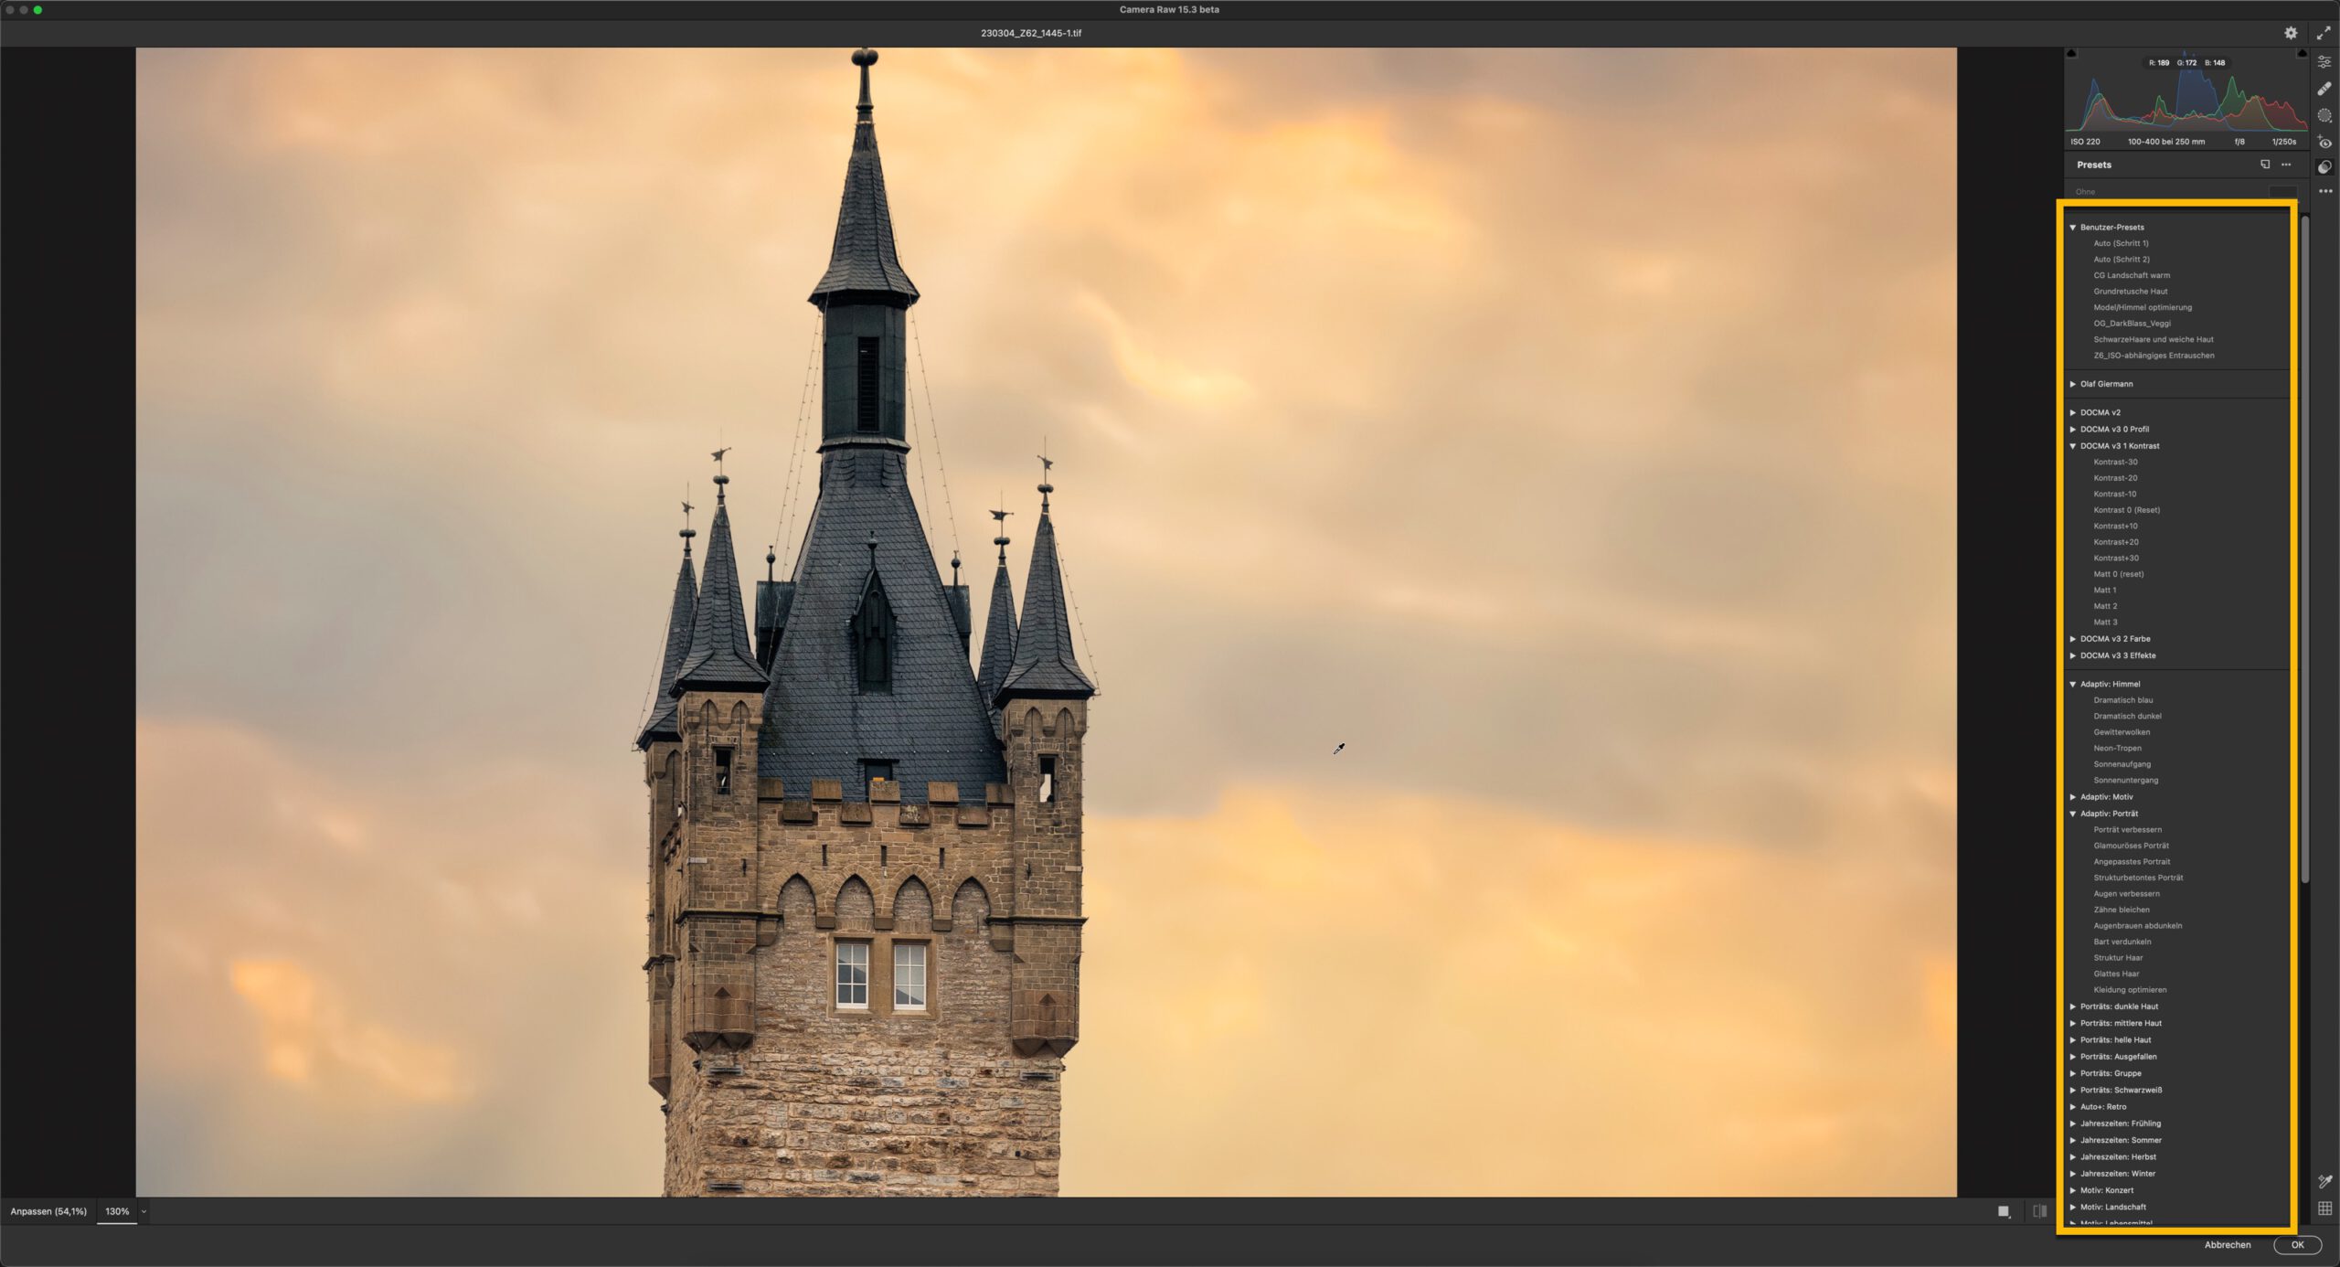Select the color sampler eyedropper tool
This screenshot has height=1267, width=2340.
pyautogui.click(x=2324, y=1181)
